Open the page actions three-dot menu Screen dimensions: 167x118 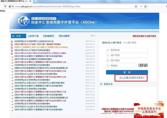click(141, 6)
